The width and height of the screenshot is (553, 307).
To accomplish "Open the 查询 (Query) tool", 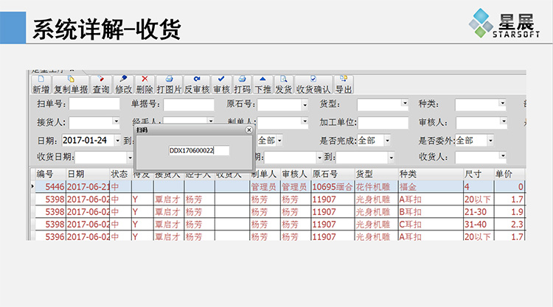I will pos(101,84).
